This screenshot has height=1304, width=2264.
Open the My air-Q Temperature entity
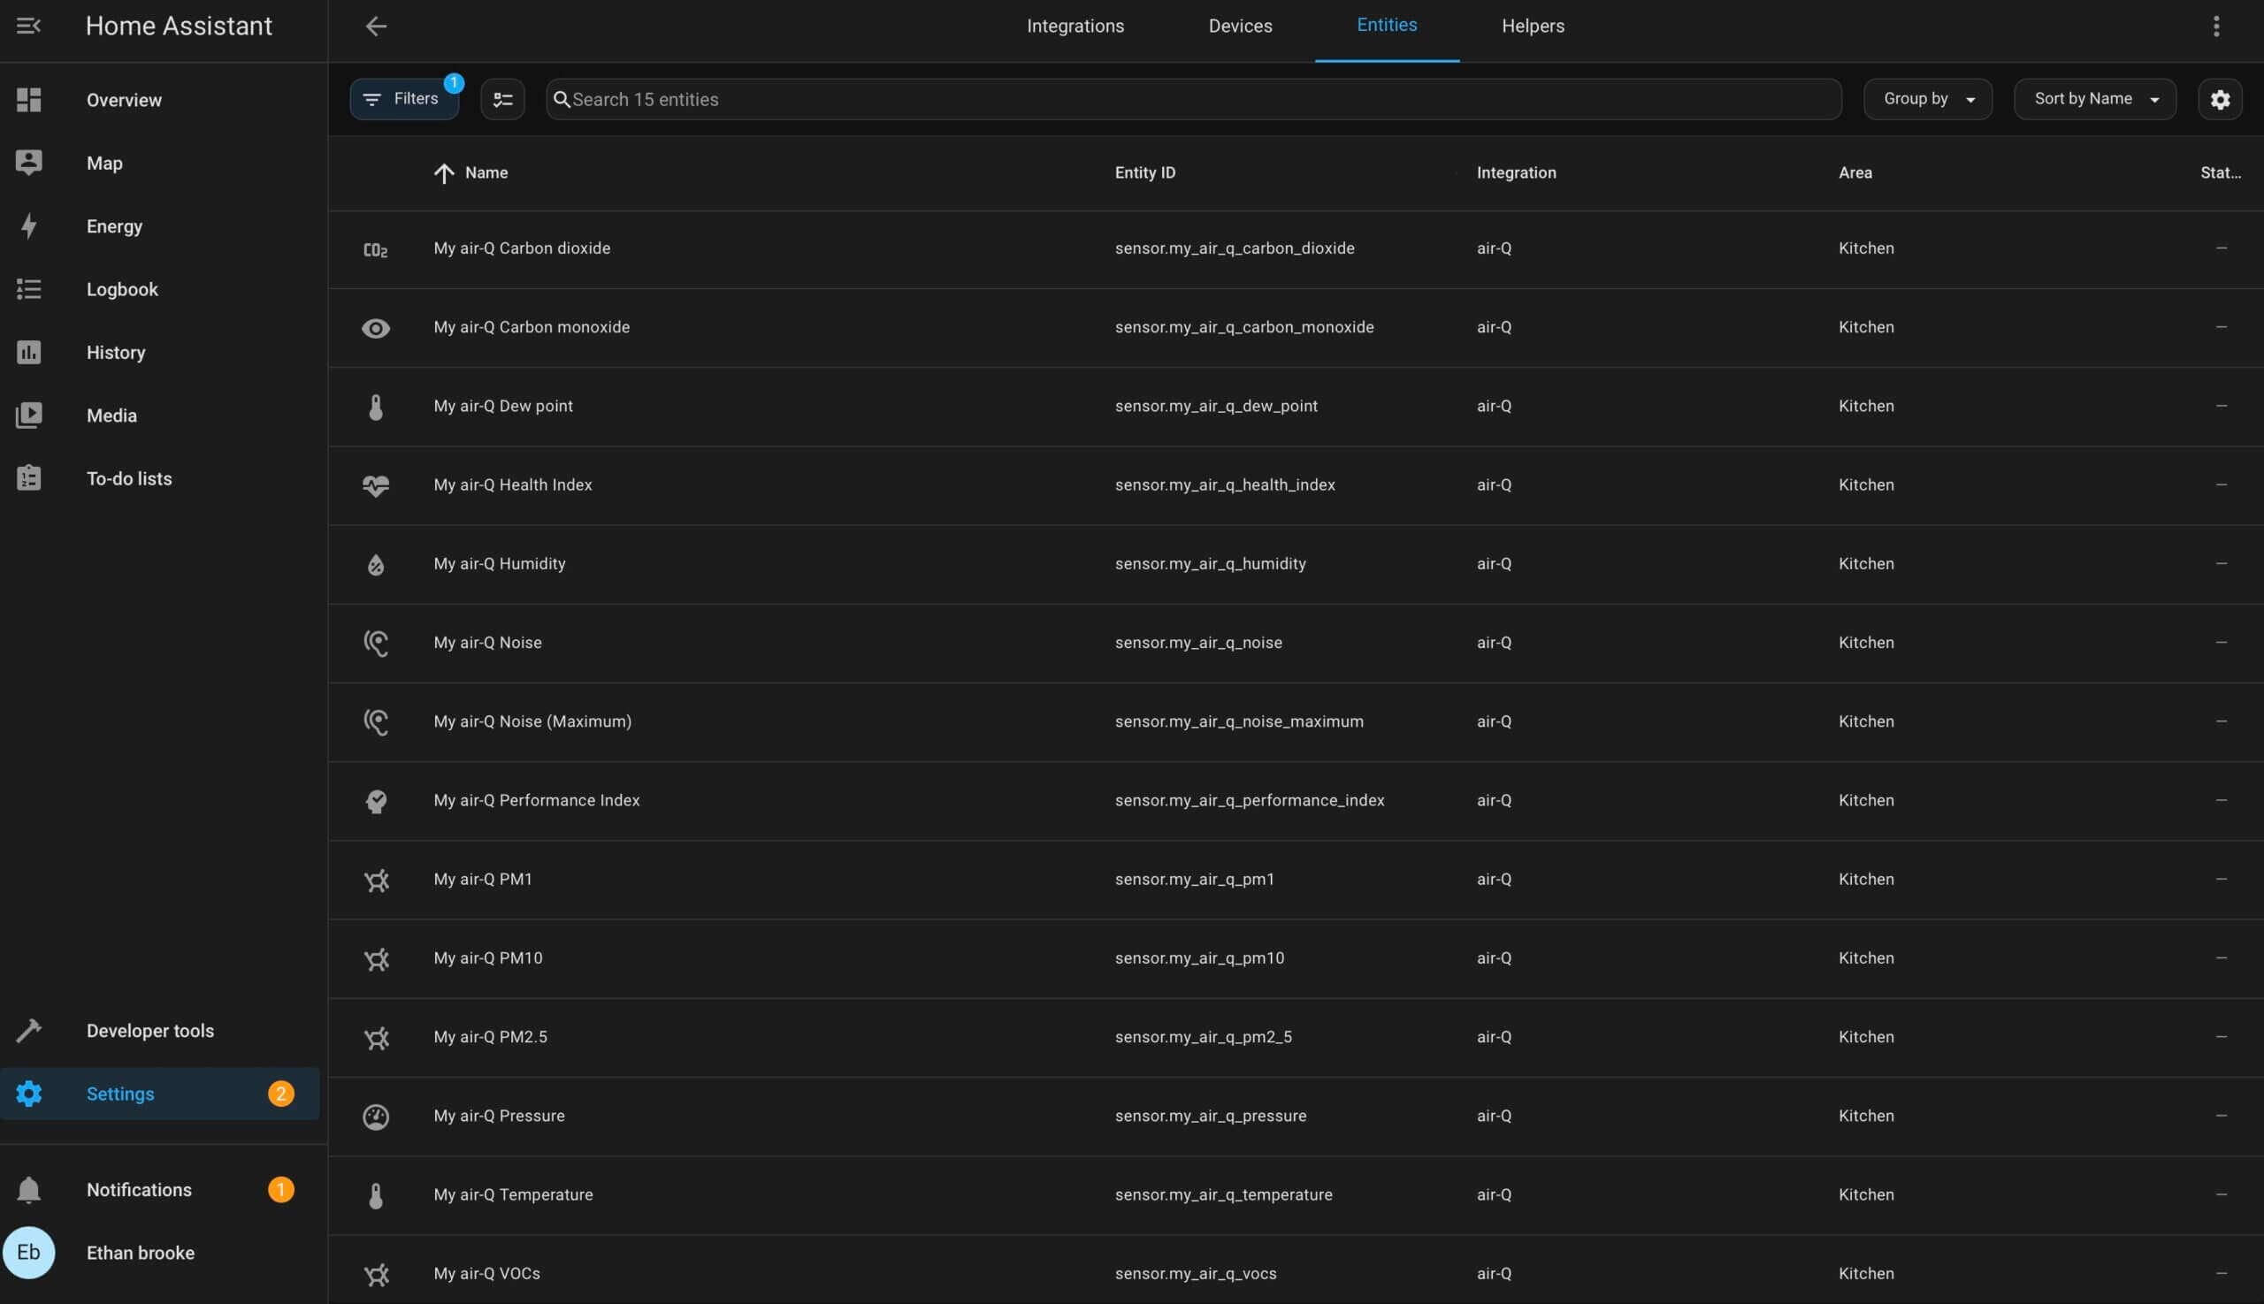point(513,1194)
